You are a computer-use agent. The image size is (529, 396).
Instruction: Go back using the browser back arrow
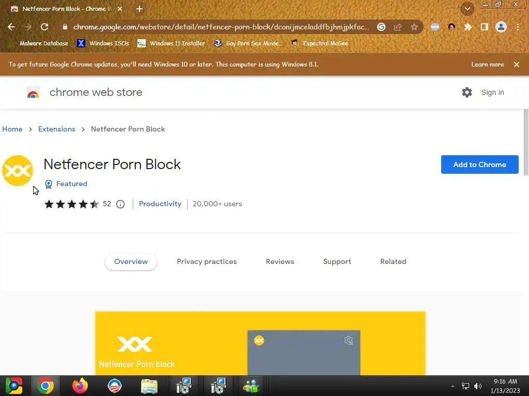point(11,27)
